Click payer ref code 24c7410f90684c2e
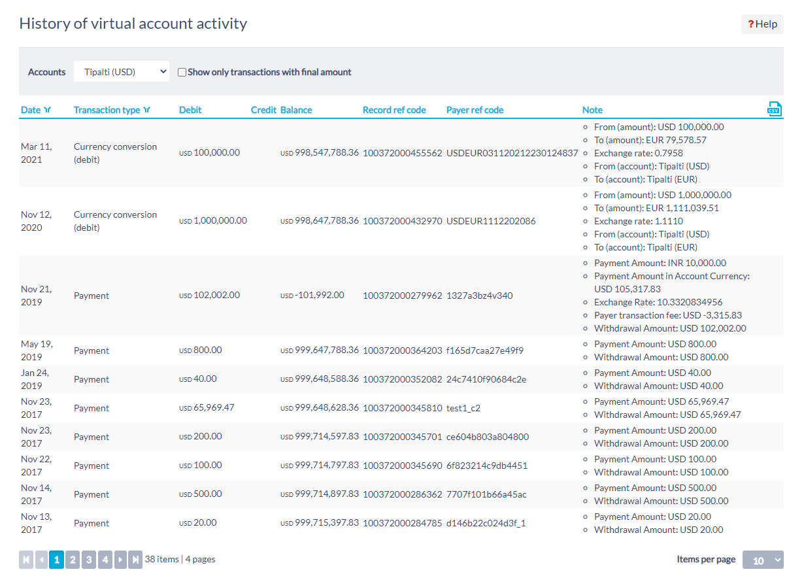This screenshot has height=578, width=804. tap(486, 379)
